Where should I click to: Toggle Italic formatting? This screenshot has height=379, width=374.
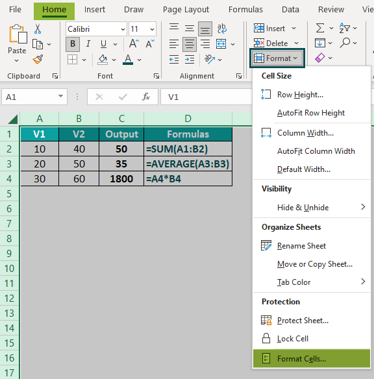pos(88,44)
